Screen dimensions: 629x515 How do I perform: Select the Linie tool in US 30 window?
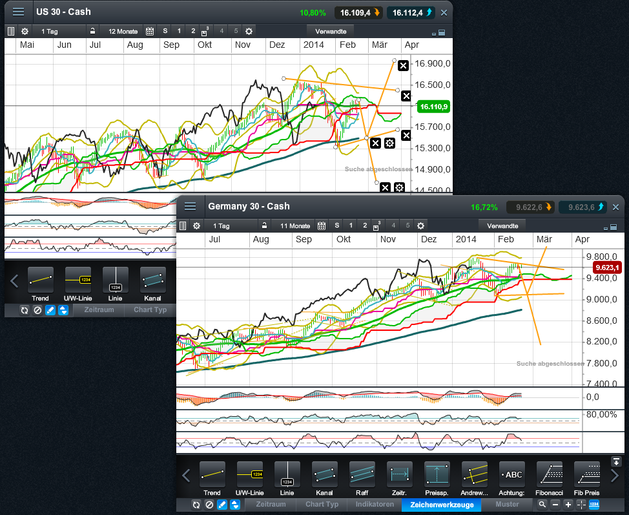tap(116, 284)
